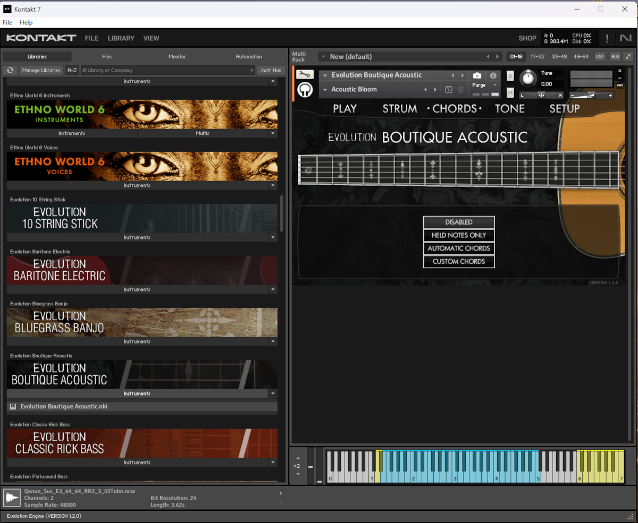Image resolution: width=638 pixels, height=523 pixels.
Task: Click the instrument volume slider
Action: [x=591, y=95]
